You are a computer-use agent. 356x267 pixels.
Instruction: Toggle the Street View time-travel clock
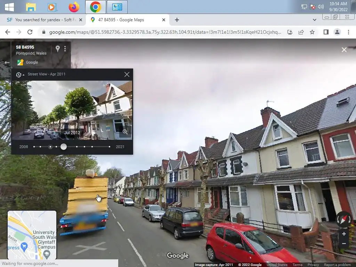point(19,74)
